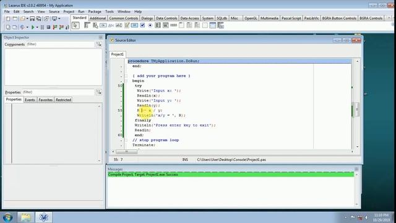Click the Step Over debug icon

click(x=61, y=27)
